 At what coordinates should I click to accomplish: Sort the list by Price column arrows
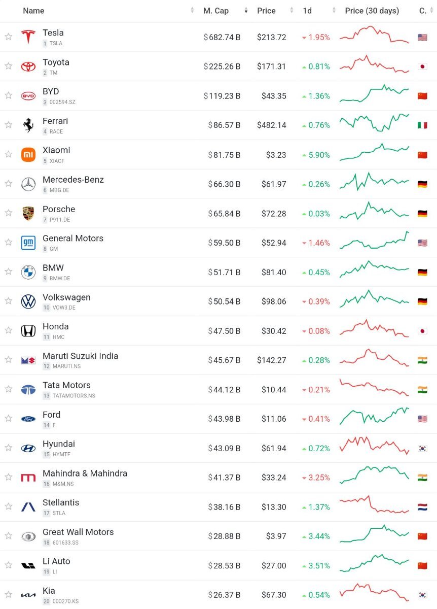(x=292, y=11)
